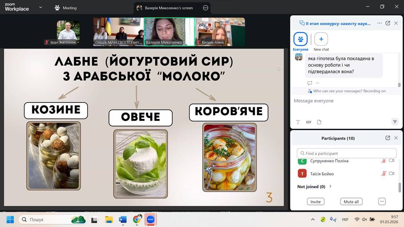Open Zoom Workplace dropdown chevron
Image resolution: width=404 pixels, height=227 pixels.
click(40, 7)
